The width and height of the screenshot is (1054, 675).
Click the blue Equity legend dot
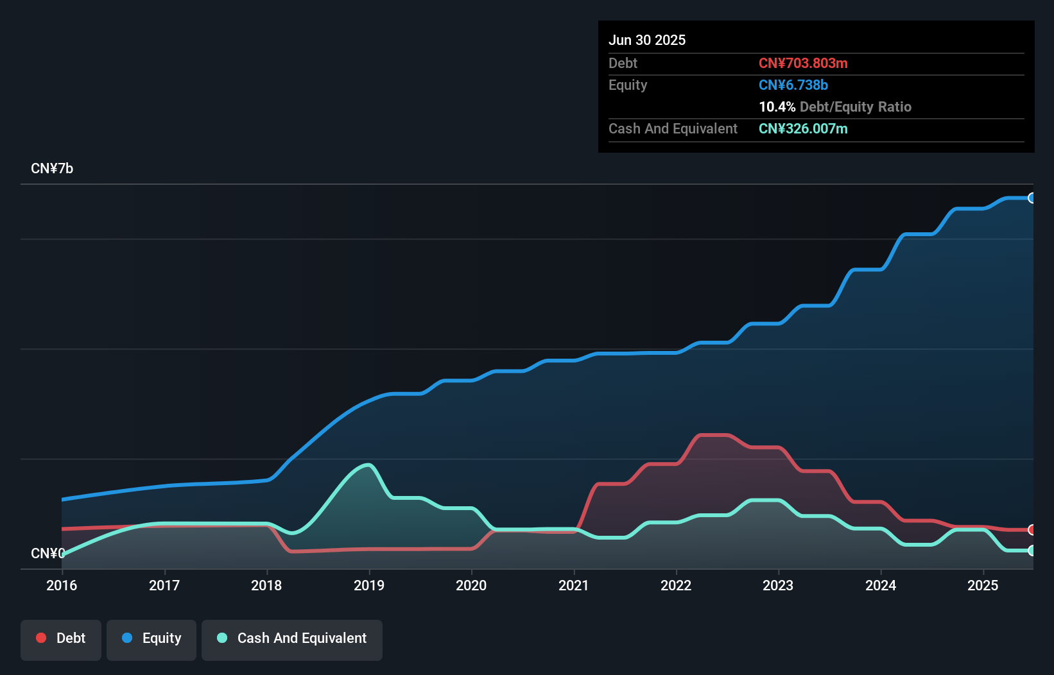coord(128,638)
